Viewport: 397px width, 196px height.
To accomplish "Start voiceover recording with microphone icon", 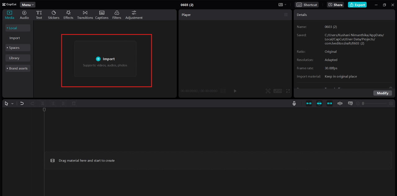I will click(294, 104).
